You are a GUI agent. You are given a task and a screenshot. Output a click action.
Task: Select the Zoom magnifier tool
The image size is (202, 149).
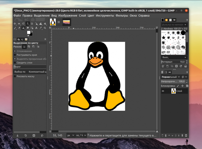(45, 28)
